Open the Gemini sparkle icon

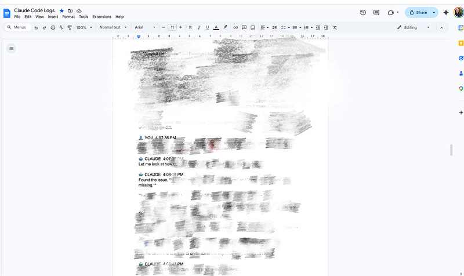coord(446,12)
